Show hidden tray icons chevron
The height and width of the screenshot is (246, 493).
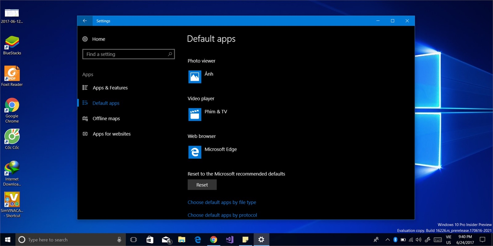[387, 240]
